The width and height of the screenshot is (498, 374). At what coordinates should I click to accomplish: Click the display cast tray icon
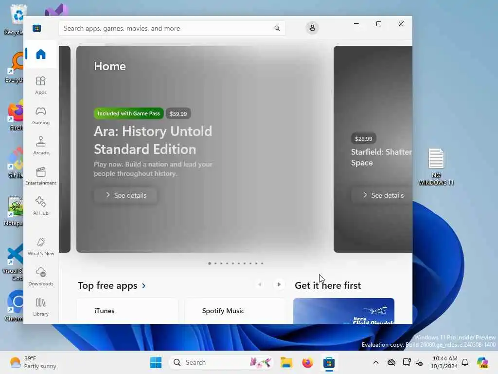407,362
